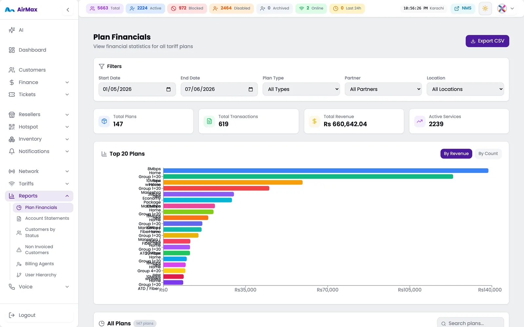Click the 2224 Active customers badge
The height and width of the screenshot is (327, 524).
click(x=145, y=8)
